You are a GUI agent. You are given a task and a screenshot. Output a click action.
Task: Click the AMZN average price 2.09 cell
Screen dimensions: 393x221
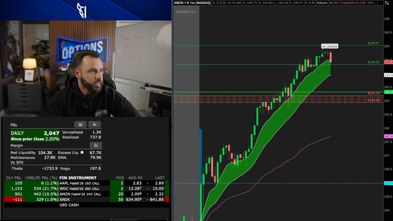[x=137, y=194]
